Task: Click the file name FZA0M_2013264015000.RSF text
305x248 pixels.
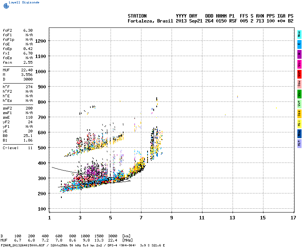Action: click(x=23, y=245)
